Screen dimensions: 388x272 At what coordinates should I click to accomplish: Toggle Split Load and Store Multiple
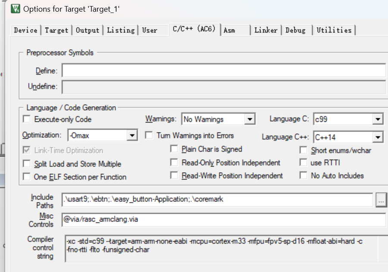tap(27, 164)
